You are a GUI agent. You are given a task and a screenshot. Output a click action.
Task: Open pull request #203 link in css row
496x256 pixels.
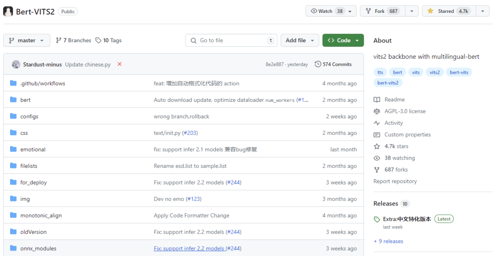(x=190, y=133)
